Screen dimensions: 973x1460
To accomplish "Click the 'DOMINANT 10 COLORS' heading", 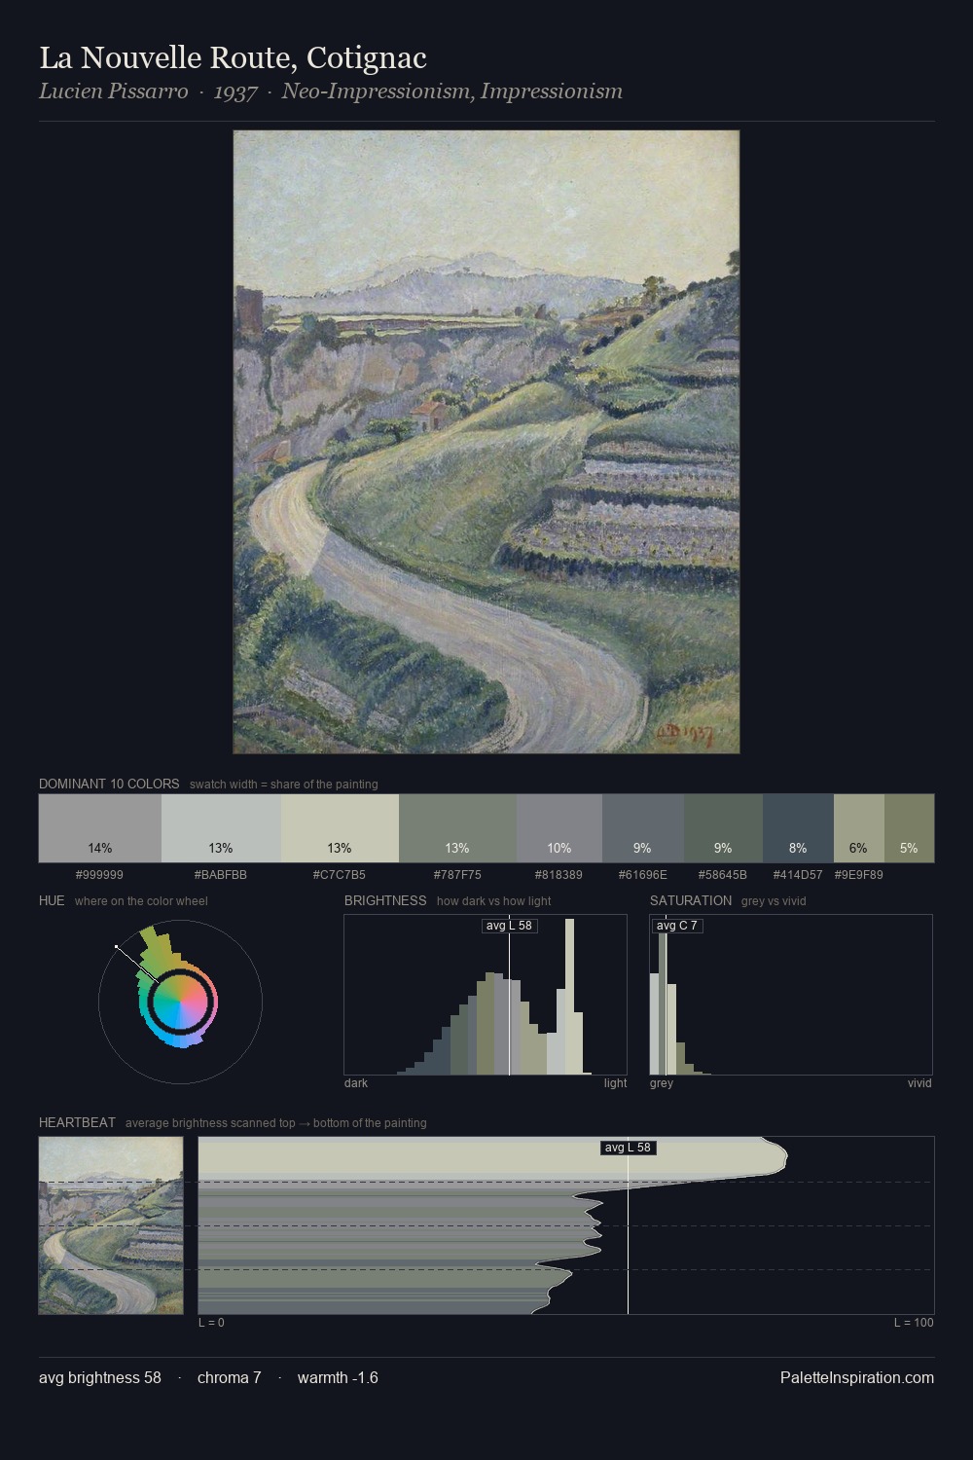I will click(109, 784).
